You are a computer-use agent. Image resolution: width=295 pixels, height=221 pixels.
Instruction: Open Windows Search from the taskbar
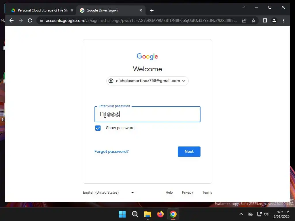135,214
